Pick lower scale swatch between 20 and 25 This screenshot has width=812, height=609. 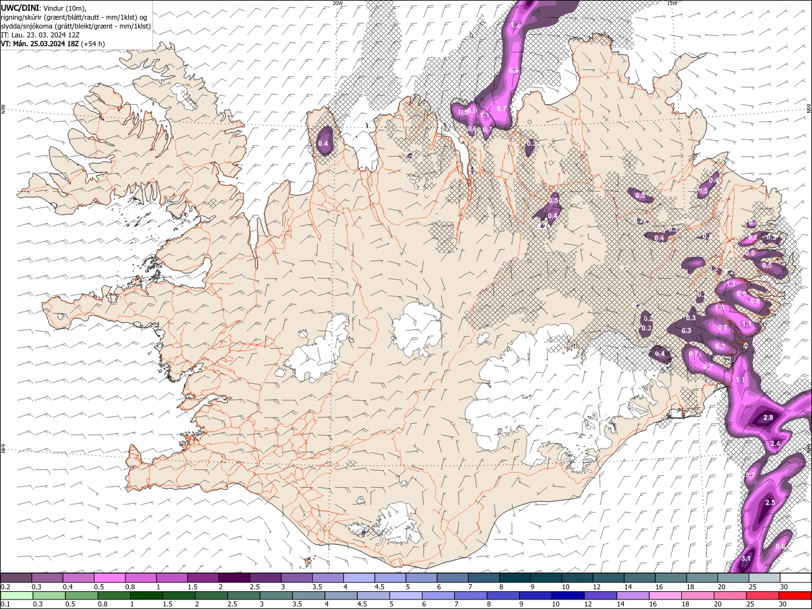point(730,596)
